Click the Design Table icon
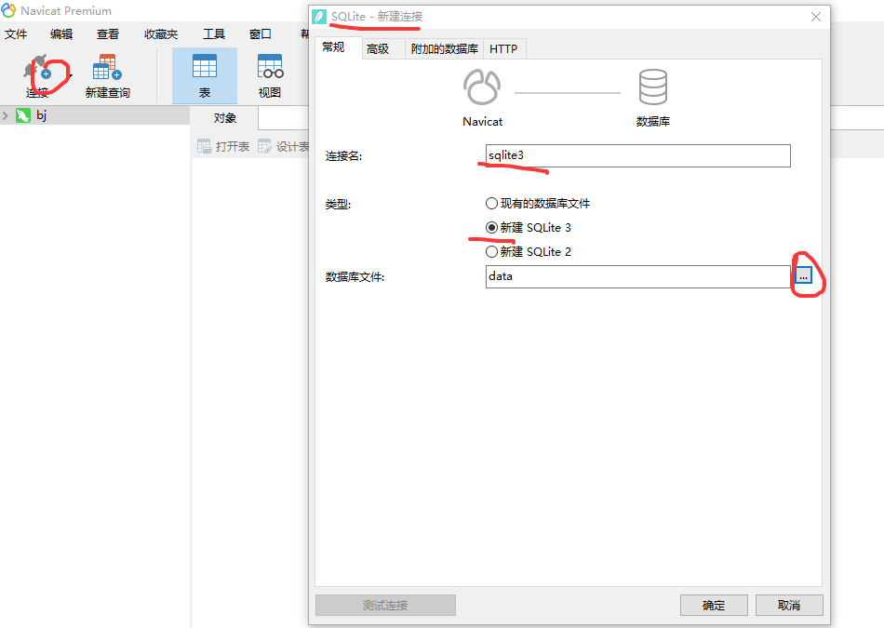 [x=264, y=147]
